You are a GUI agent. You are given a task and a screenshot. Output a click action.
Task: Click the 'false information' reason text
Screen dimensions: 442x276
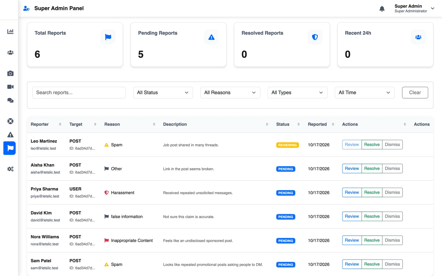point(127,217)
